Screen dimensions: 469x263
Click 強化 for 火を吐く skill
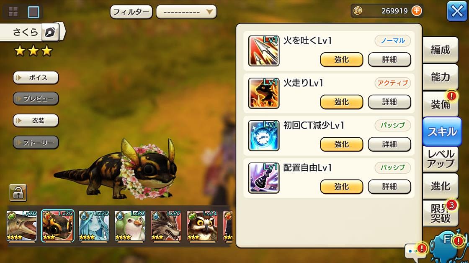click(x=341, y=60)
